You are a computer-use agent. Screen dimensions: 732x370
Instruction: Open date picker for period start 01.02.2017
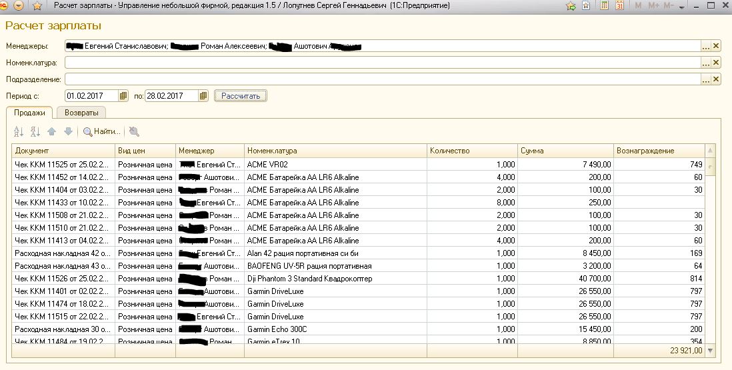(x=123, y=96)
